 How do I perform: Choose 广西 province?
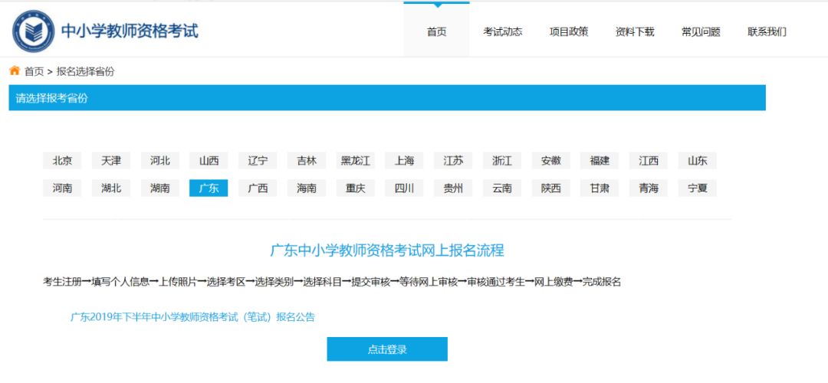pos(258,188)
